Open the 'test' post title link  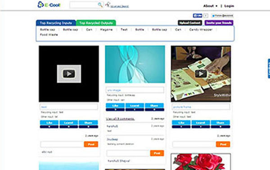[44, 107]
